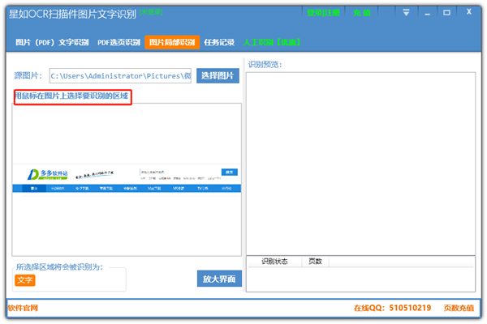Minimize the OCR window
Viewport: 487px width, 324px height.
click(428, 13)
